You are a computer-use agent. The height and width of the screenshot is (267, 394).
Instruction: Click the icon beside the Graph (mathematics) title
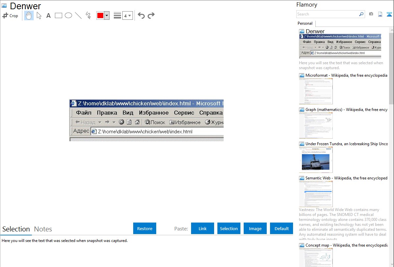pyautogui.click(x=302, y=110)
